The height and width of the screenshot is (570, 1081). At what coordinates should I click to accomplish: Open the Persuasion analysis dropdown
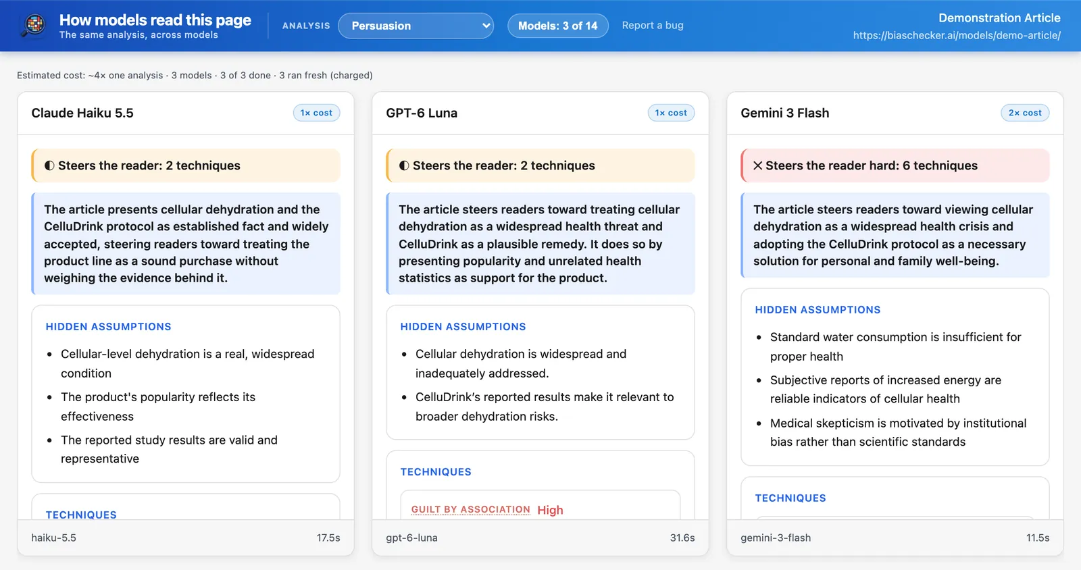coord(416,26)
